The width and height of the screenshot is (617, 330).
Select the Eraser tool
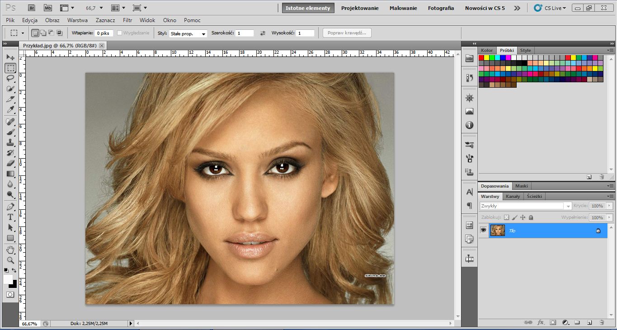(10, 163)
